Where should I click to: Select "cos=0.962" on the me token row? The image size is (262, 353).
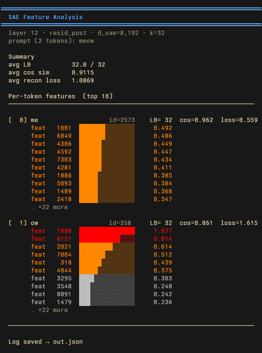pos(196,120)
